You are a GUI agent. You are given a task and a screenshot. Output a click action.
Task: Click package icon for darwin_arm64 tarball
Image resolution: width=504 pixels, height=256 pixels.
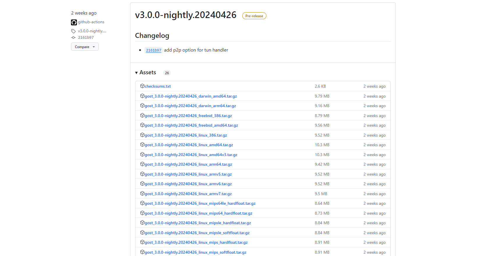click(x=142, y=105)
